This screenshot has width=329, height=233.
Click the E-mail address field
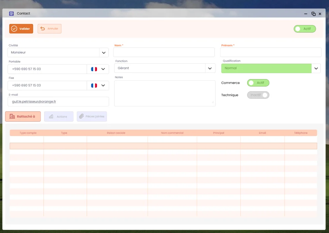(58, 102)
